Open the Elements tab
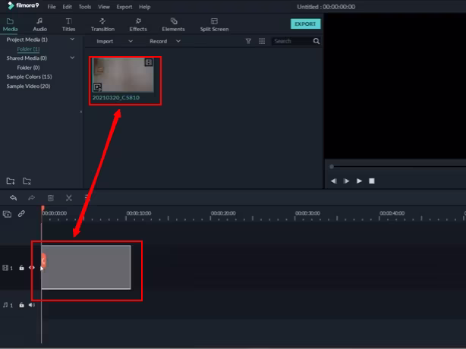Image resolution: width=466 pixels, height=349 pixels. 173,25
